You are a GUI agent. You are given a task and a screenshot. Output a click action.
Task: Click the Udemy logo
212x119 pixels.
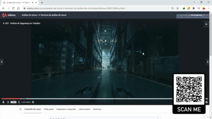point(9,15)
